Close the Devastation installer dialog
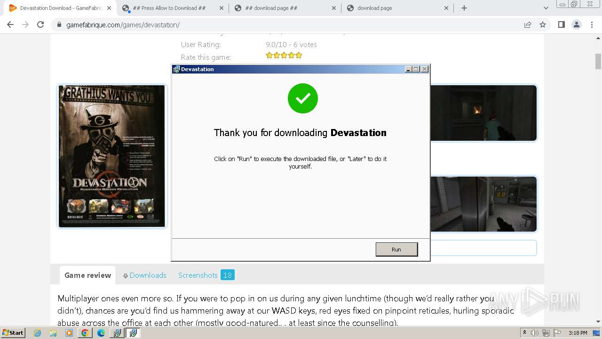The image size is (602, 339). coord(425,69)
